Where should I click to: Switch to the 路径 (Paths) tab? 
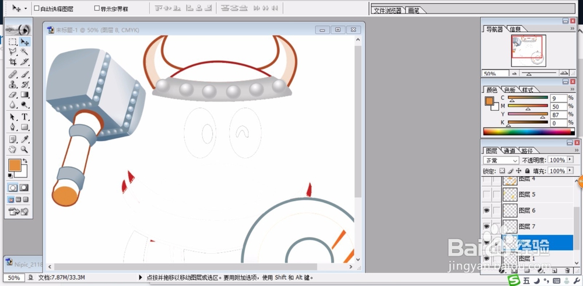(527, 151)
